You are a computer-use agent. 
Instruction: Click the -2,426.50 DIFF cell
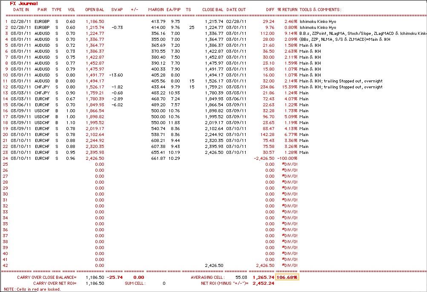pos(264,159)
